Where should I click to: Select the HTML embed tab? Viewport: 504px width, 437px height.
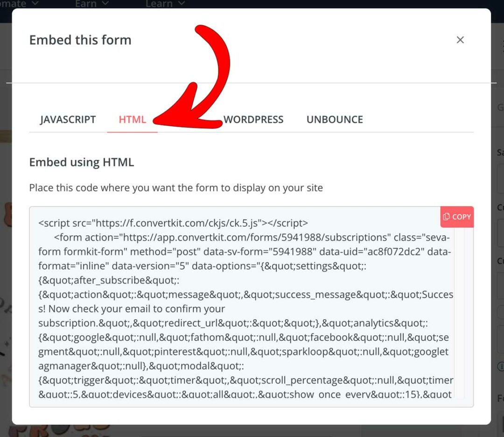[x=132, y=120]
